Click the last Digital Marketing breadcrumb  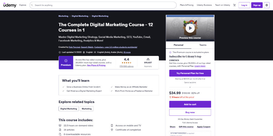tap(100, 16)
